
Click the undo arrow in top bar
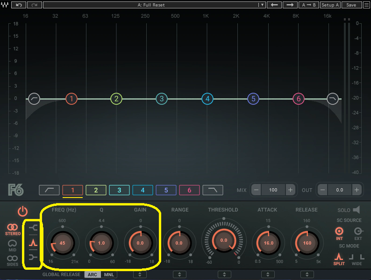(19, 5)
